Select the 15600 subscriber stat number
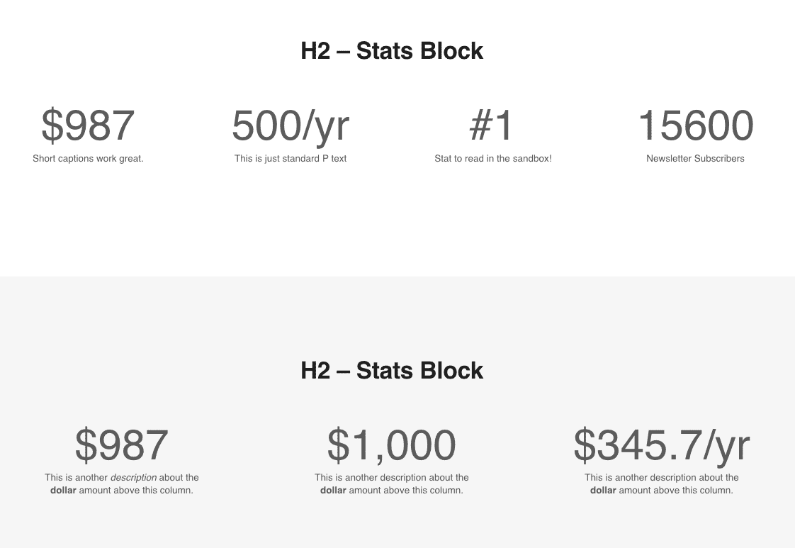Image resolution: width=795 pixels, height=548 pixels. [695, 125]
